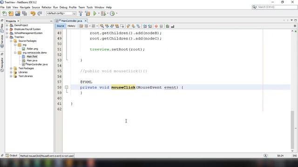
Task: Open the Window menu
Action: (99, 7)
